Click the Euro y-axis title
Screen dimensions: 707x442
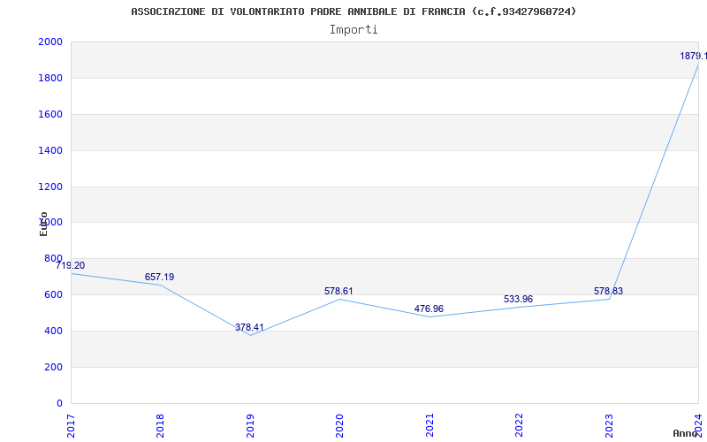click(43, 224)
